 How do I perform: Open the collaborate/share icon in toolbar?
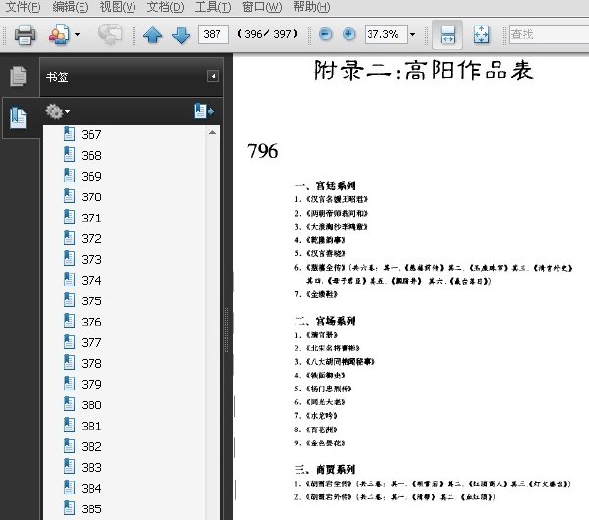coord(59,35)
